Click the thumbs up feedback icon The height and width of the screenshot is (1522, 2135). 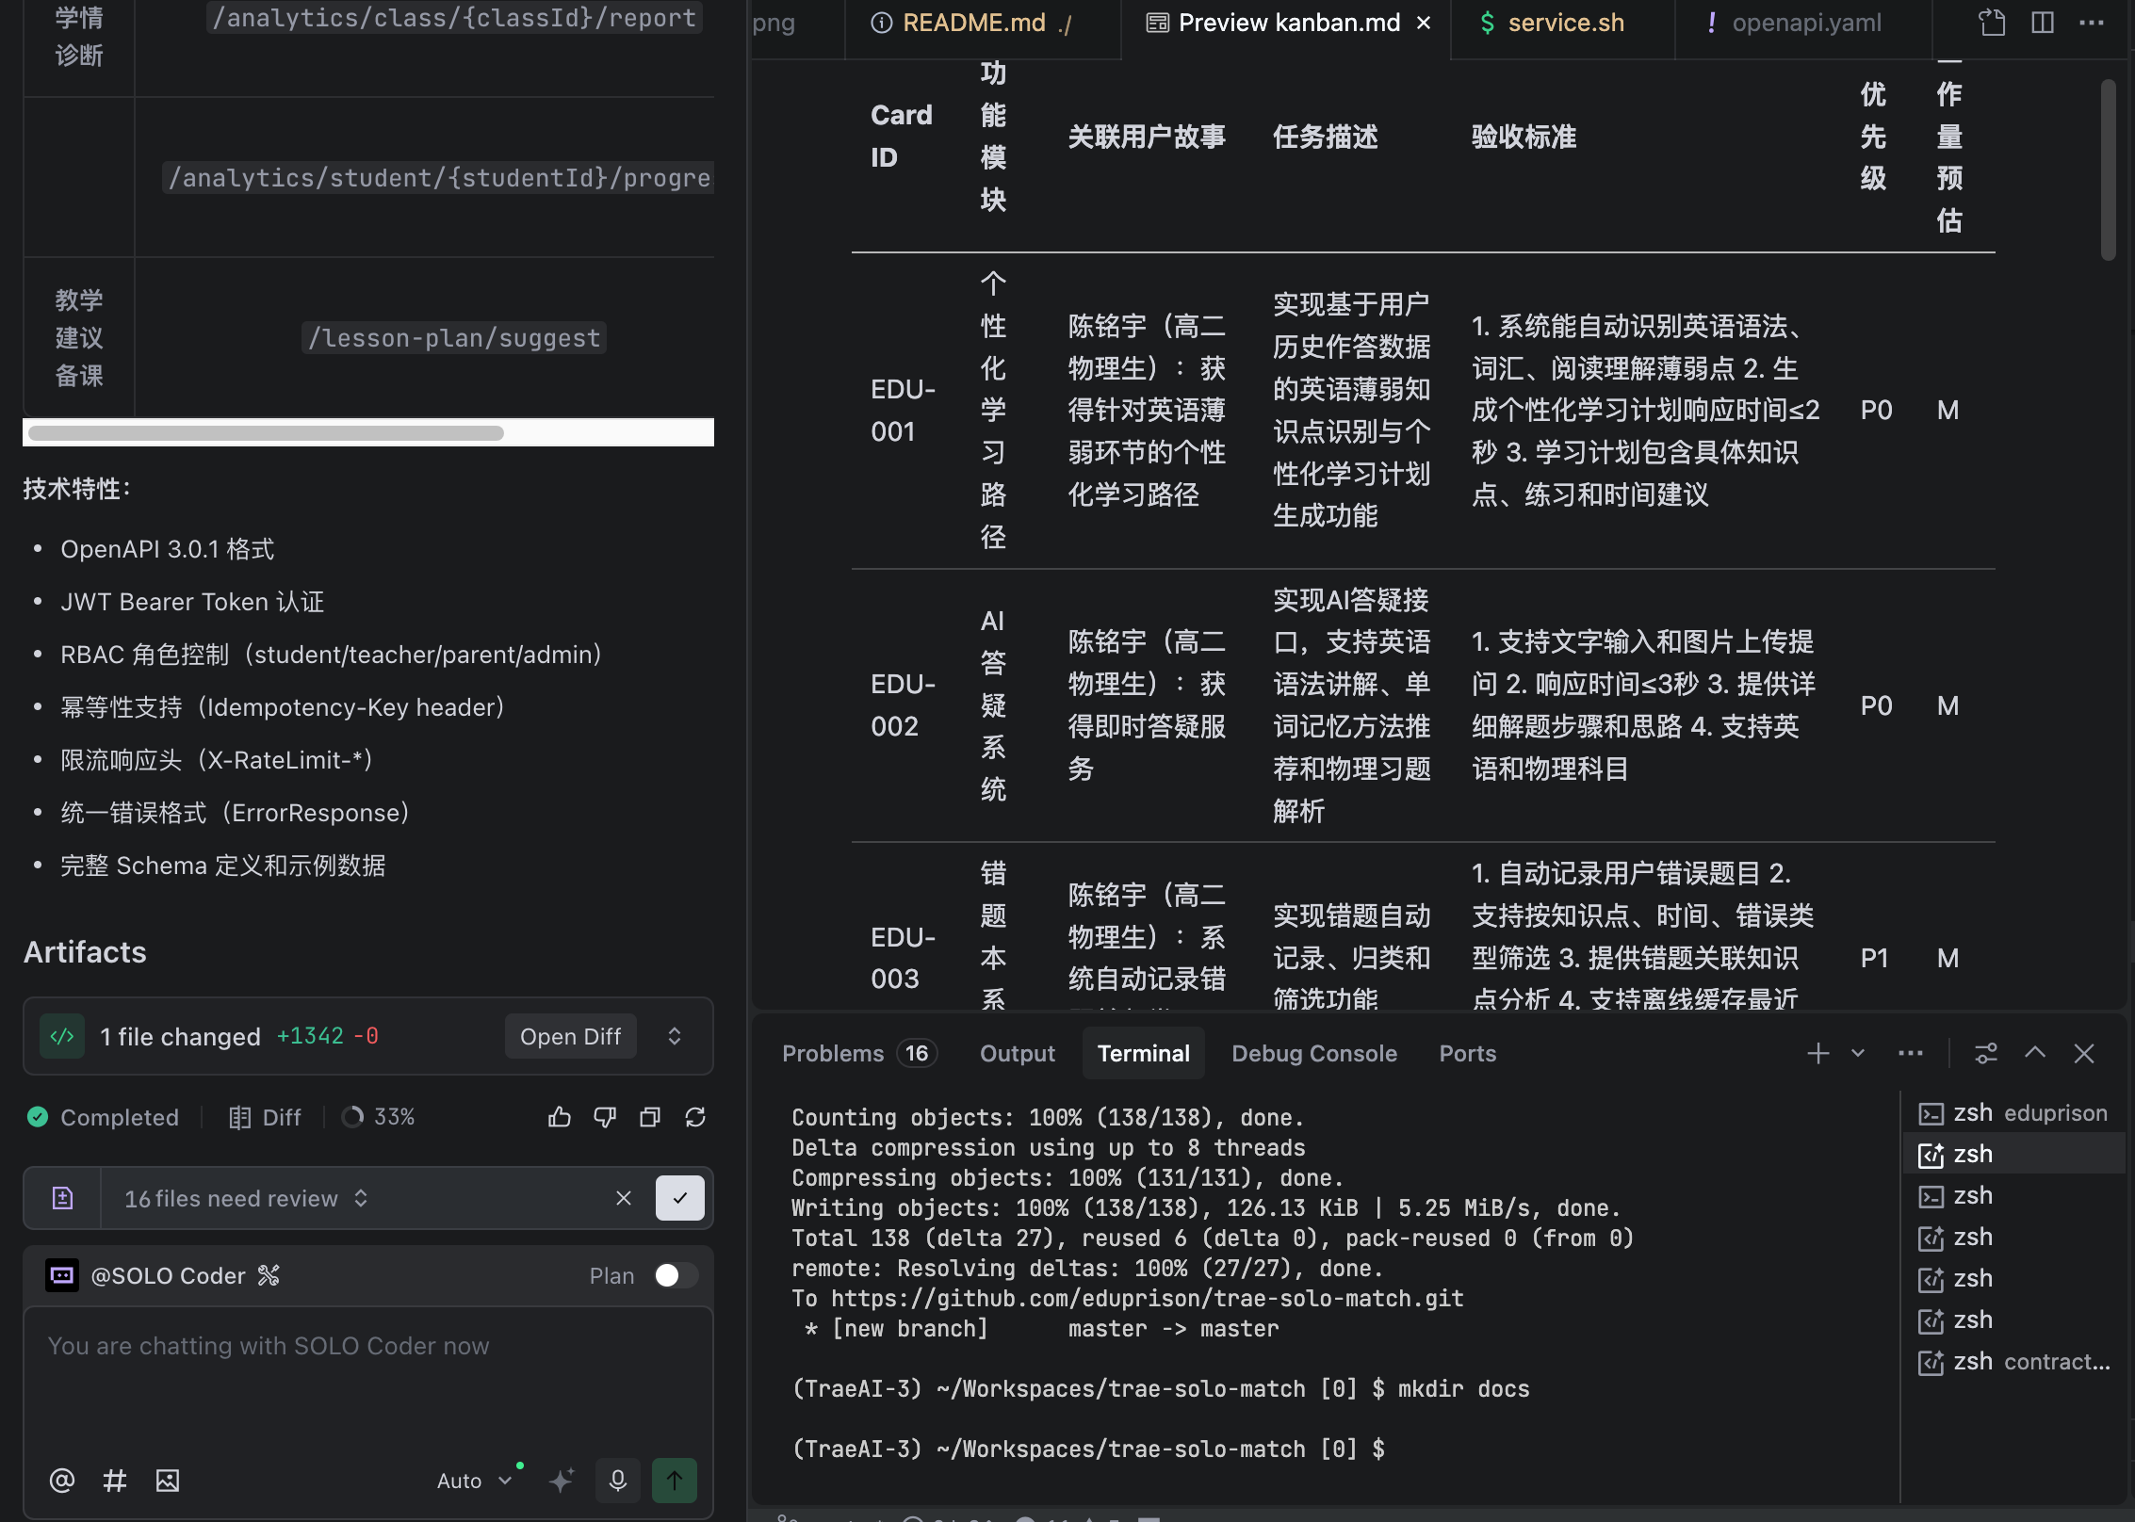point(560,1117)
